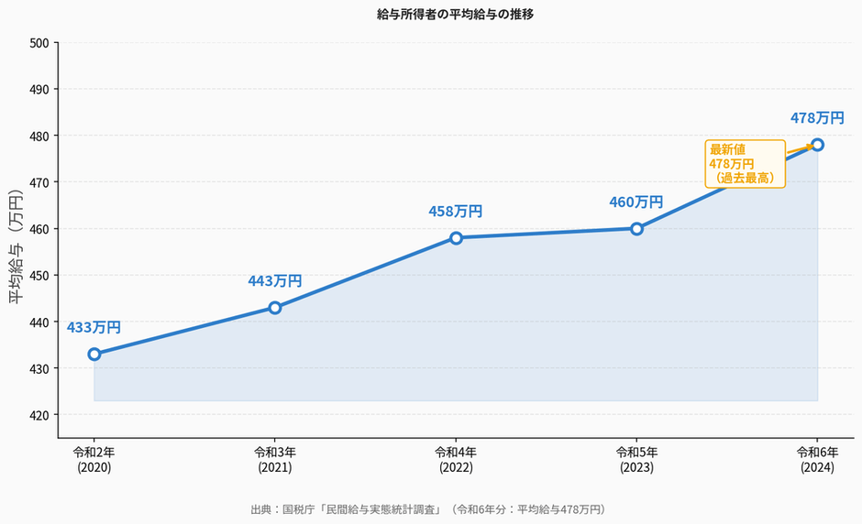This screenshot has height=524, width=862.
Task: Select the 443万円 data label
Action: click(x=274, y=281)
